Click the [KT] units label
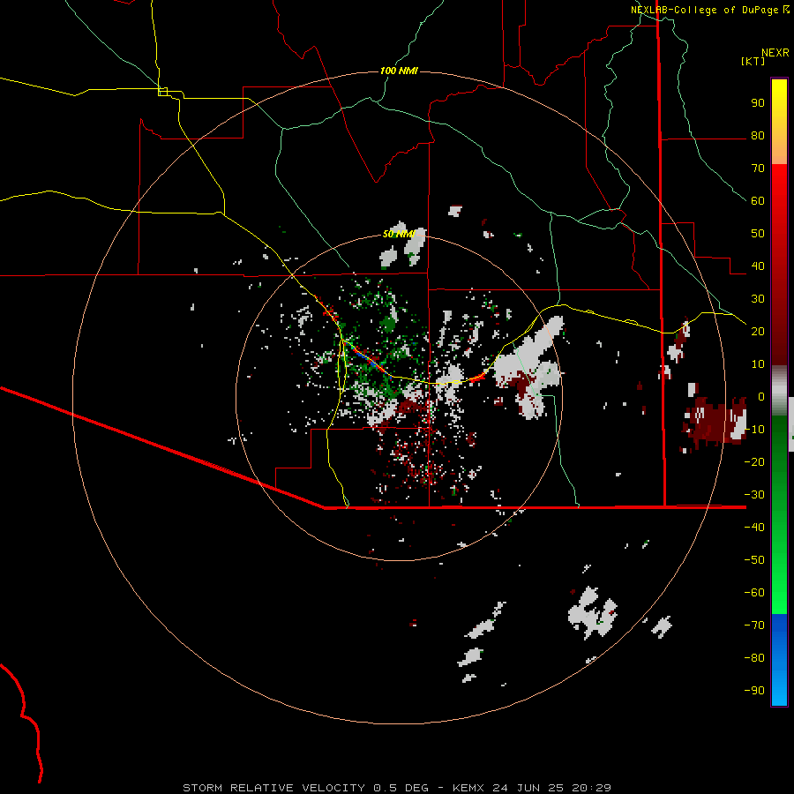Image resolution: width=794 pixels, height=794 pixels. pyautogui.click(x=753, y=61)
